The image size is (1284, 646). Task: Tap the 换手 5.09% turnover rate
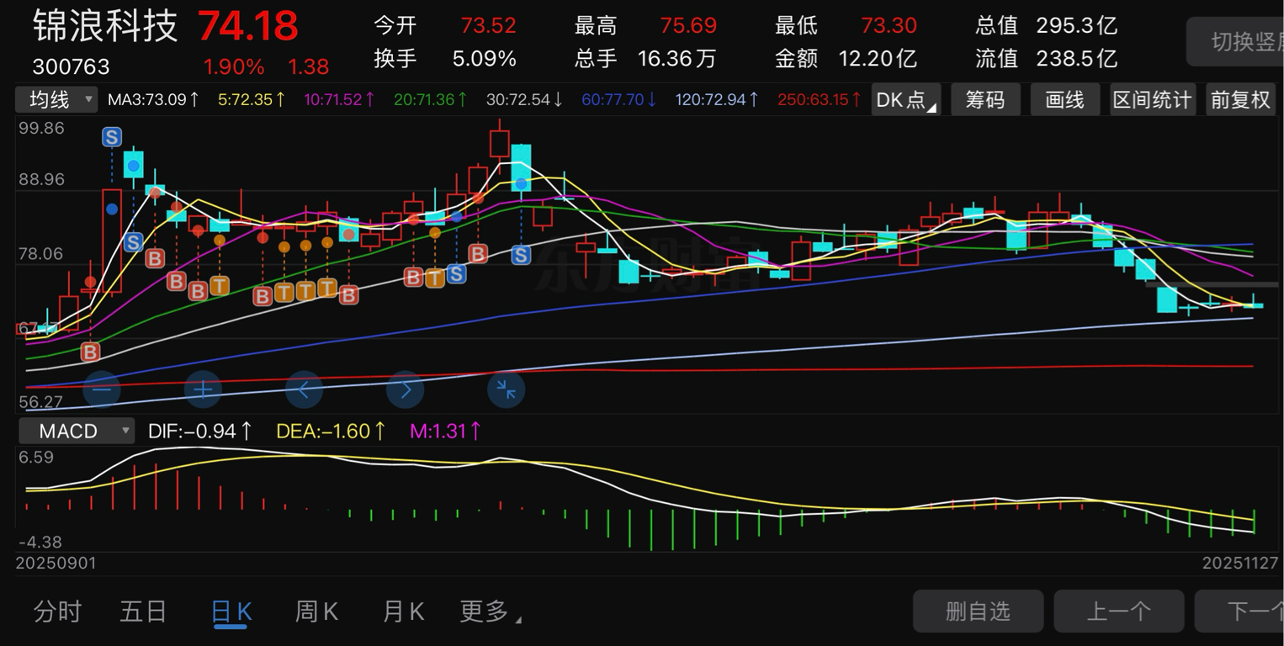445,59
